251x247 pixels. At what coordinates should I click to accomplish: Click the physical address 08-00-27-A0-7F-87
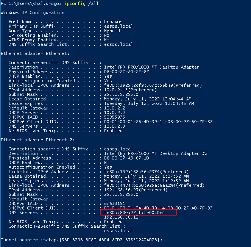[126, 72]
